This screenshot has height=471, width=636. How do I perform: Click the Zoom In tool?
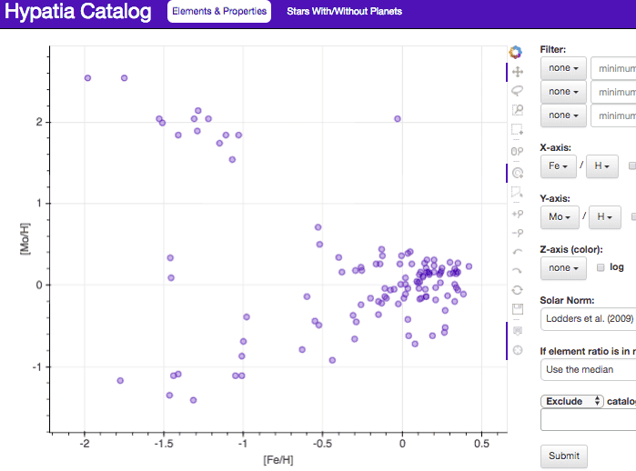[518, 214]
